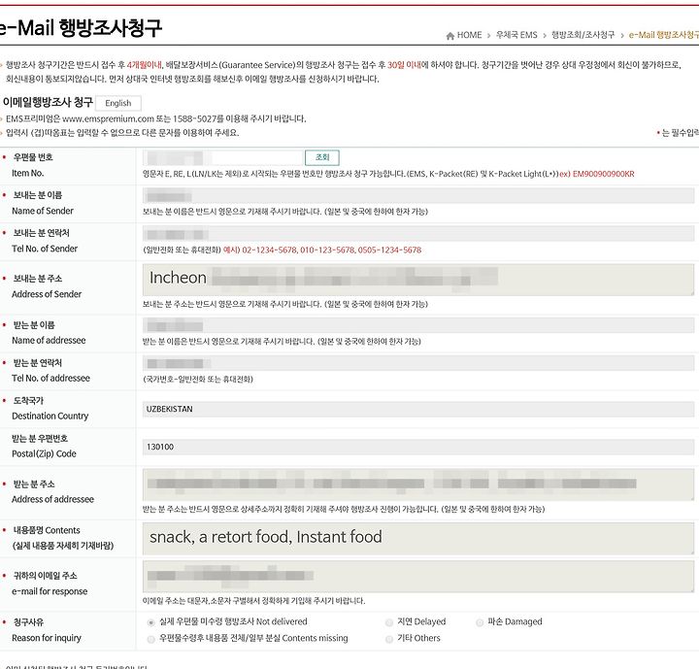699x669 pixels.
Task: Click the 조회 lookup button
Action: pos(322,157)
